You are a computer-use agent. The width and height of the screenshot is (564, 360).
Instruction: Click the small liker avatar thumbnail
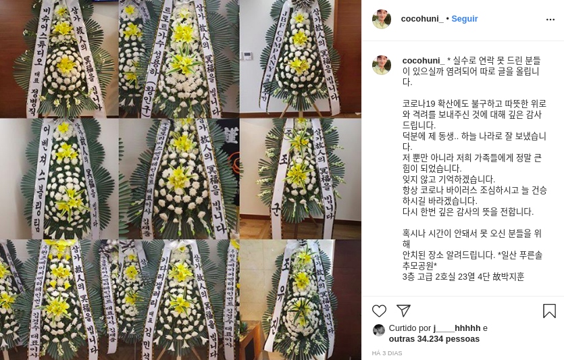point(379,330)
